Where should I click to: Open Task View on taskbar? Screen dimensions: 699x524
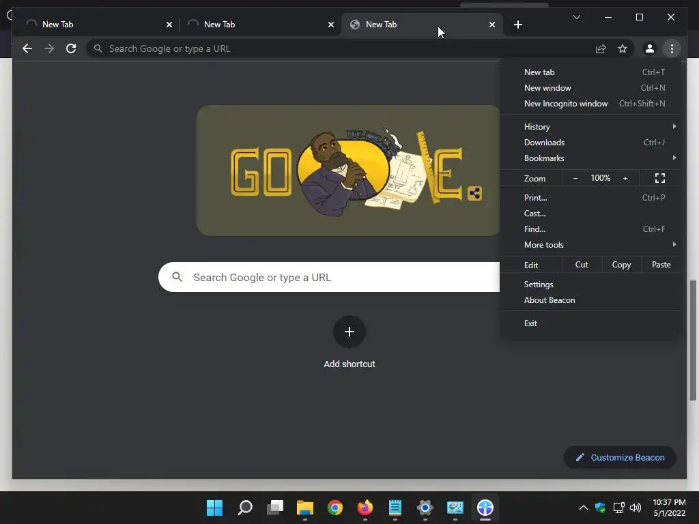275,508
